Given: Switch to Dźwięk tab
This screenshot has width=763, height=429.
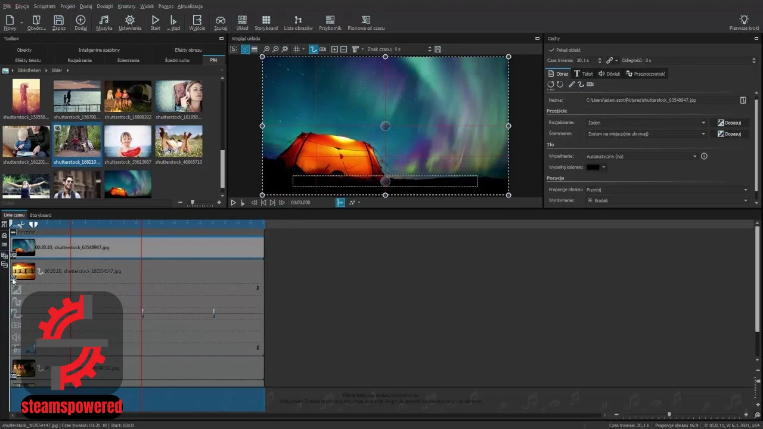Looking at the screenshot, I should pyautogui.click(x=609, y=74).
